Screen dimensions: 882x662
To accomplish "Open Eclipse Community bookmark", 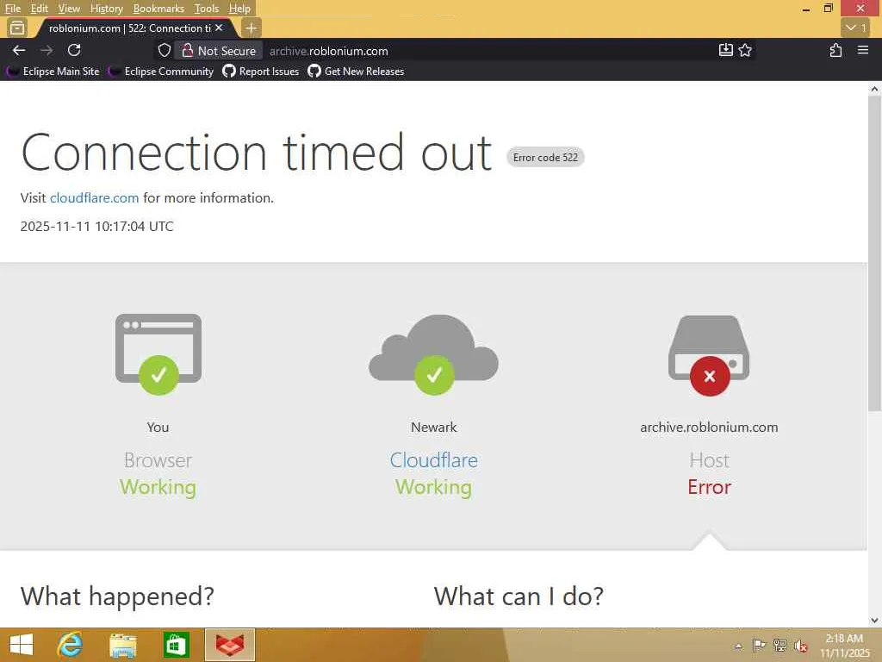I will pos(161,72).
